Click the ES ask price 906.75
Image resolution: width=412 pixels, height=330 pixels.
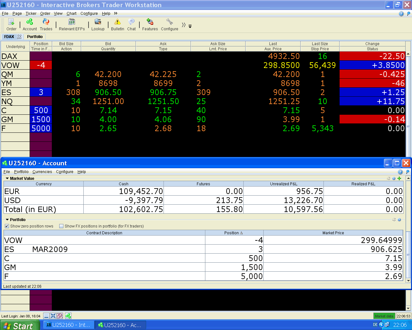tap(163, 92)
